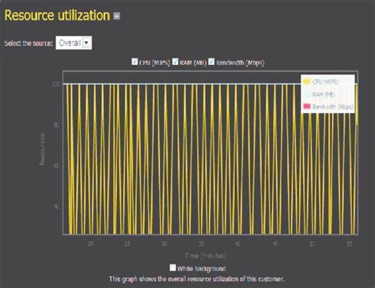Click the yellow CPU legend swatch
This screenshot has width=375, height=288.
point(307,81)
